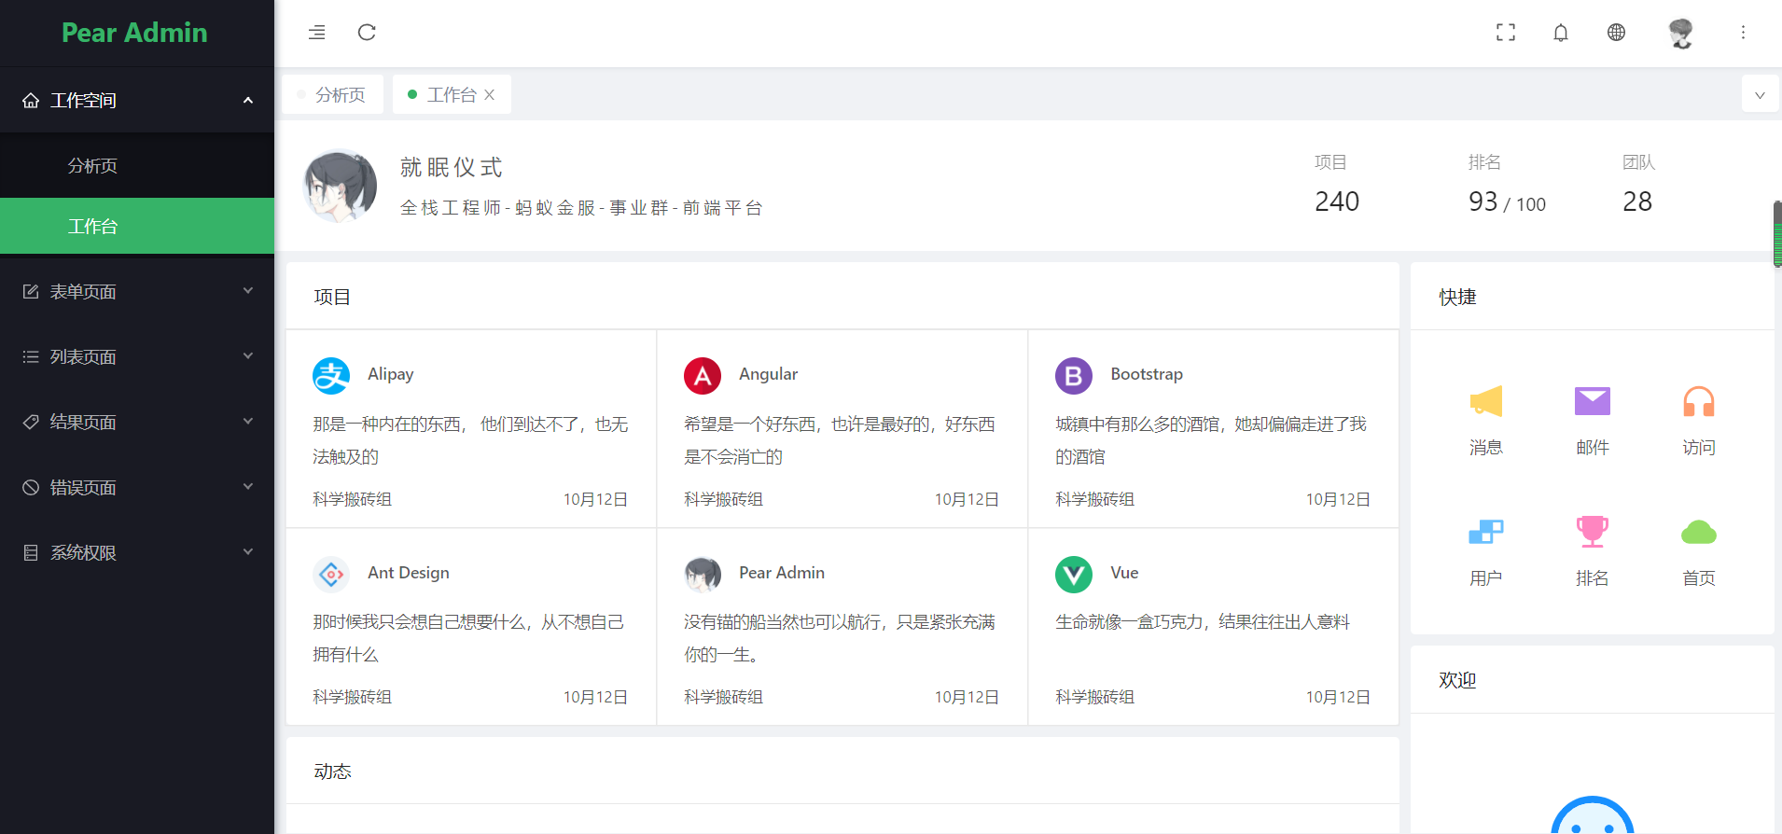Open the Bootstrap project title
This screenshot has width=1782, height=834.
click(x=1147, y=374)
